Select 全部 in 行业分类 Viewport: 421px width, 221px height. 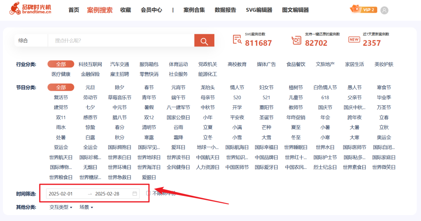tap(61, 64)
